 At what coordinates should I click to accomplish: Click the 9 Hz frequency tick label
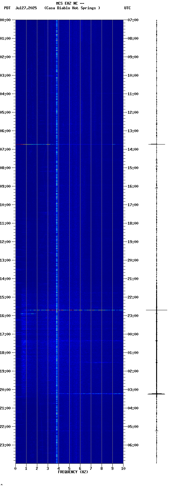tap(112, 469)
